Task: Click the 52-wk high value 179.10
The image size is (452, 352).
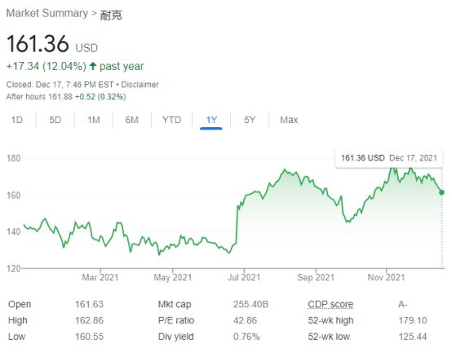Action: 413,320
